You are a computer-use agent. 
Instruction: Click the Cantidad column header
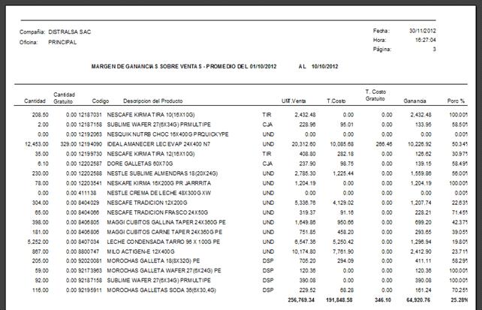[x=35, y=101]
